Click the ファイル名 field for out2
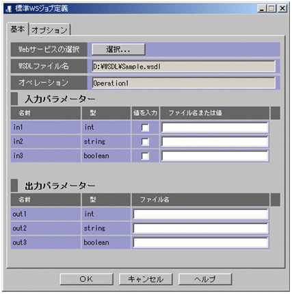Screen dimensions: 292x294 (x=200, y=228)
